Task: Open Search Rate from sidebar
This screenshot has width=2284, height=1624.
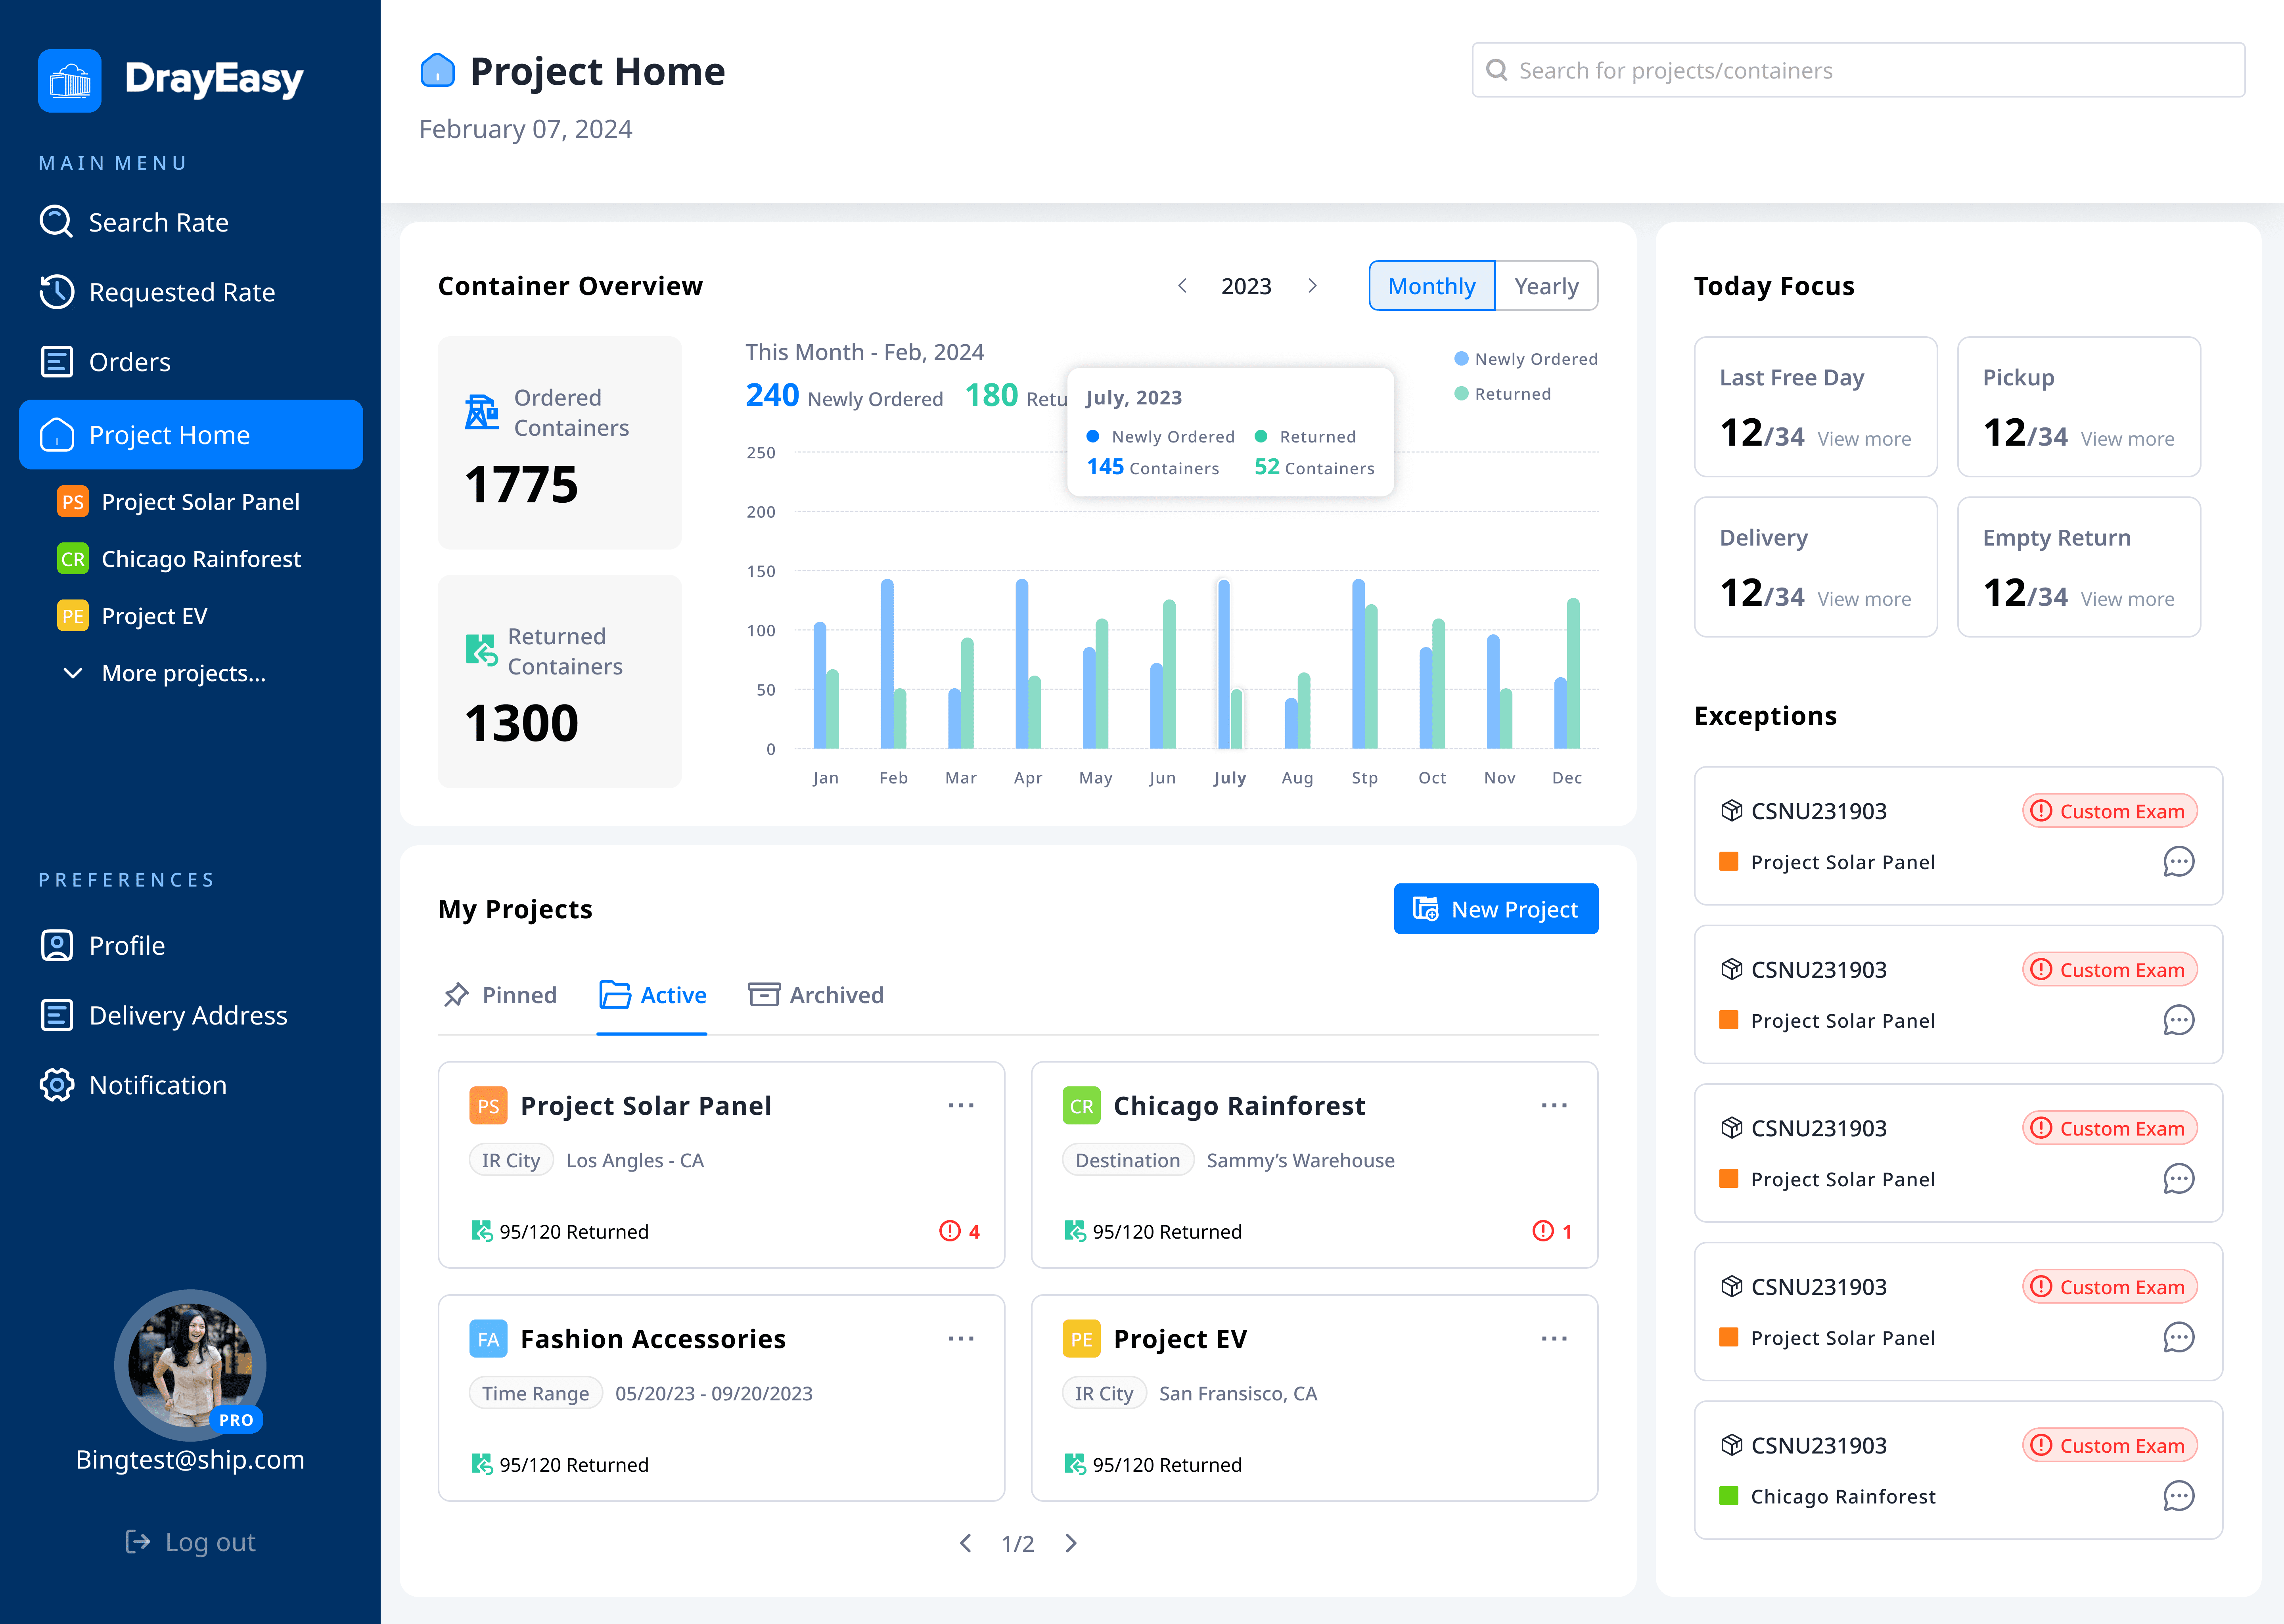Action: [x=158, y=222]
